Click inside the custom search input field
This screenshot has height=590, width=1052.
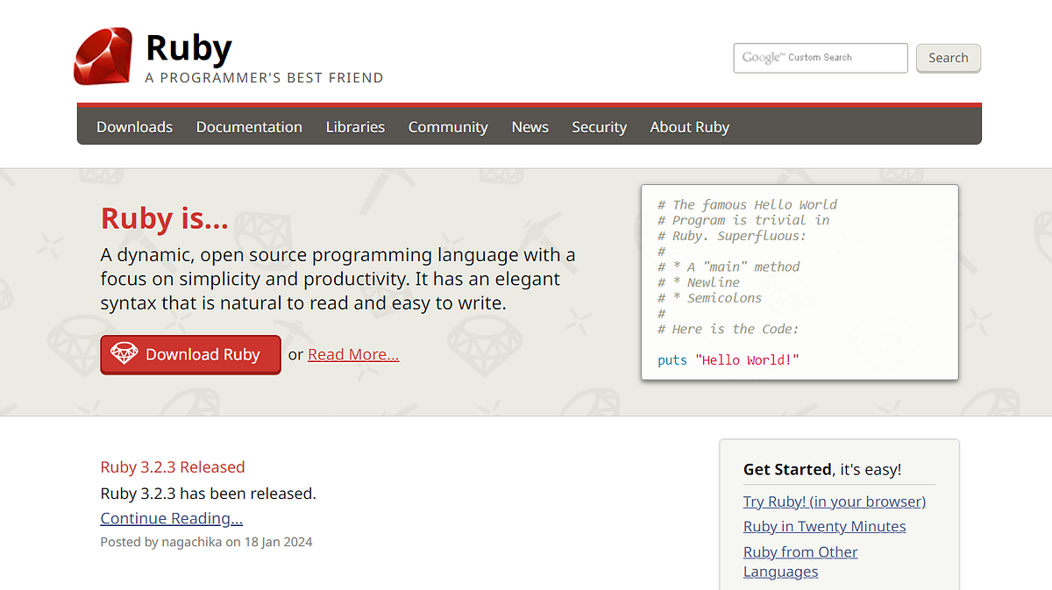tap(842, 57)
